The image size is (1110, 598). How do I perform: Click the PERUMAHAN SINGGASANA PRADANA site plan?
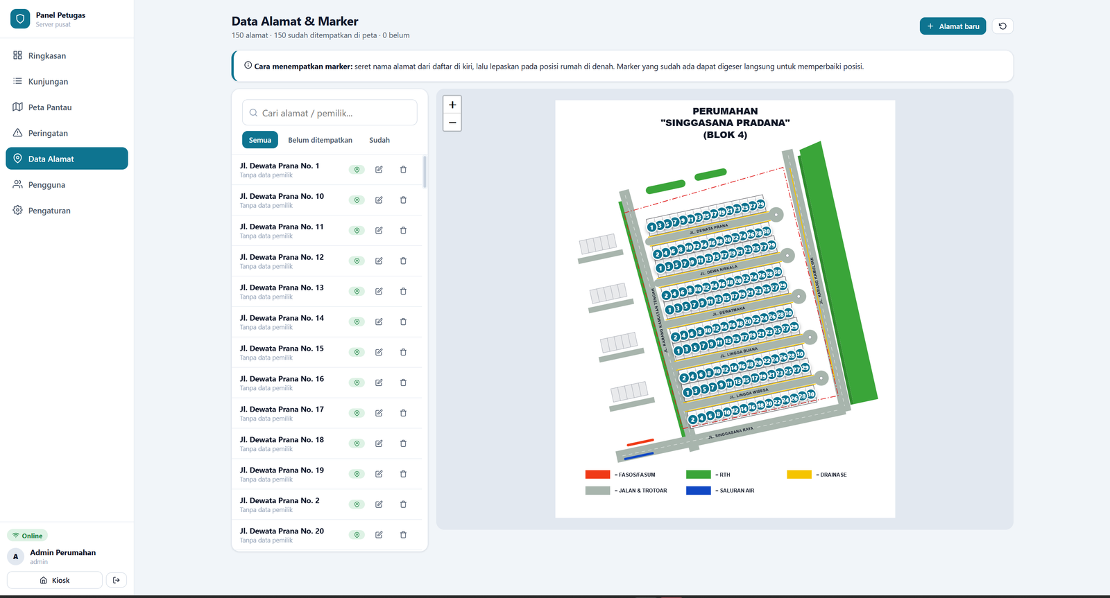[x=725, y=309]
